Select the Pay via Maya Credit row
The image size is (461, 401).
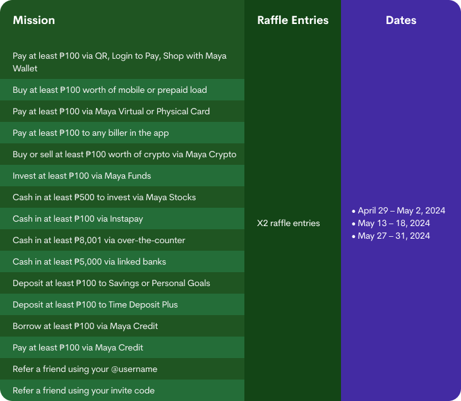78,347
